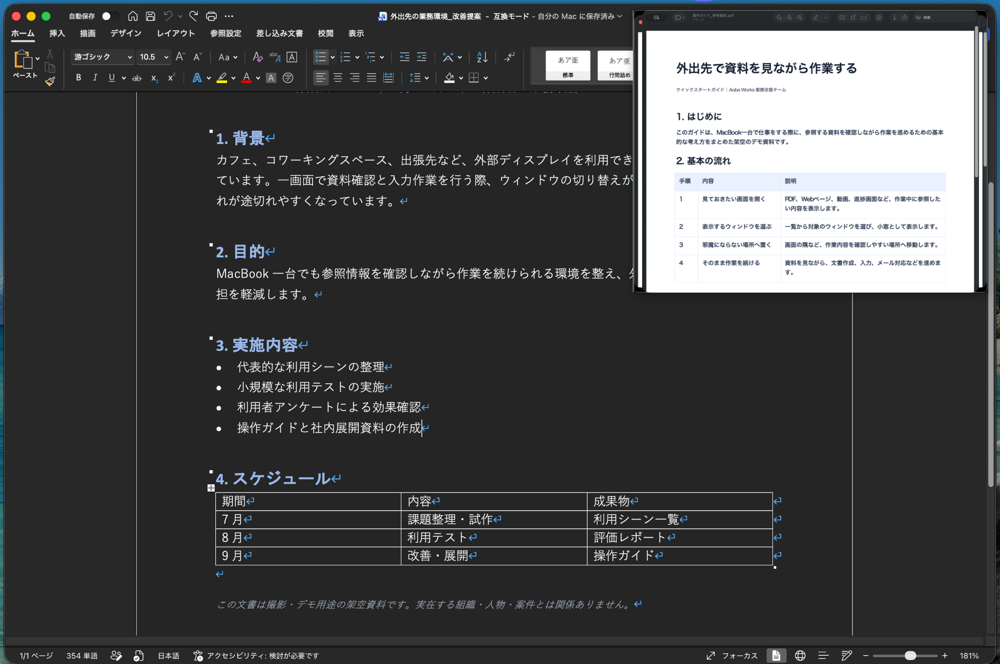The image size is (1000, 664).
Task: Apply strikethrough formatting
Action: pos(137,78)
